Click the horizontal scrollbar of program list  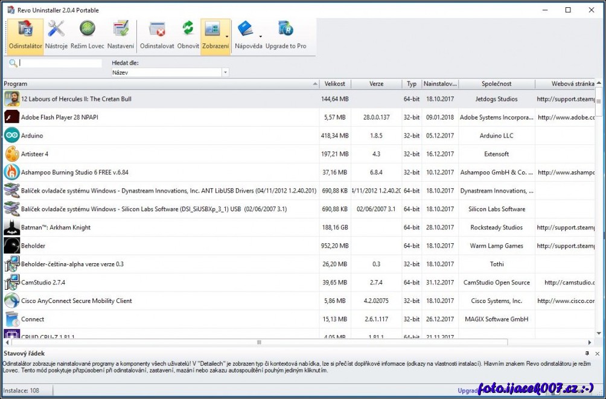[260, 342]
